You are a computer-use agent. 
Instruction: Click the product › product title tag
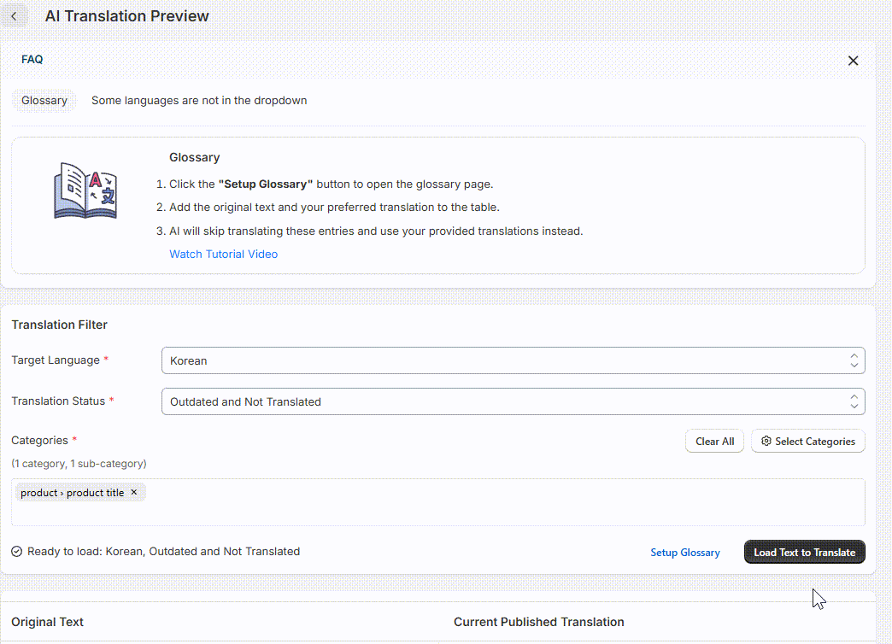(x=73, y=493)
